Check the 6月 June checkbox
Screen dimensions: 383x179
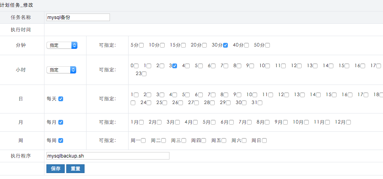pyautogui.click(x=231, y=122)
